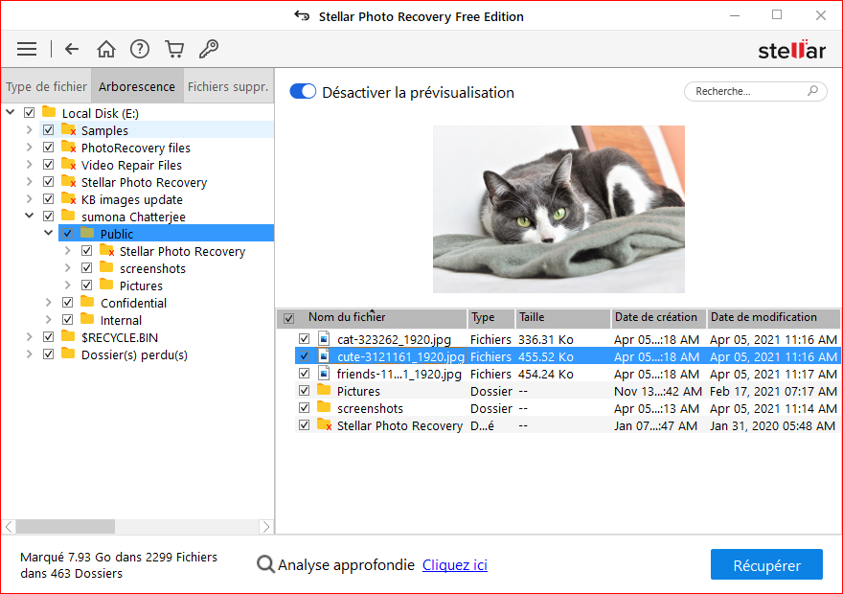Click the friends jpg file icon

coord(324,373)
